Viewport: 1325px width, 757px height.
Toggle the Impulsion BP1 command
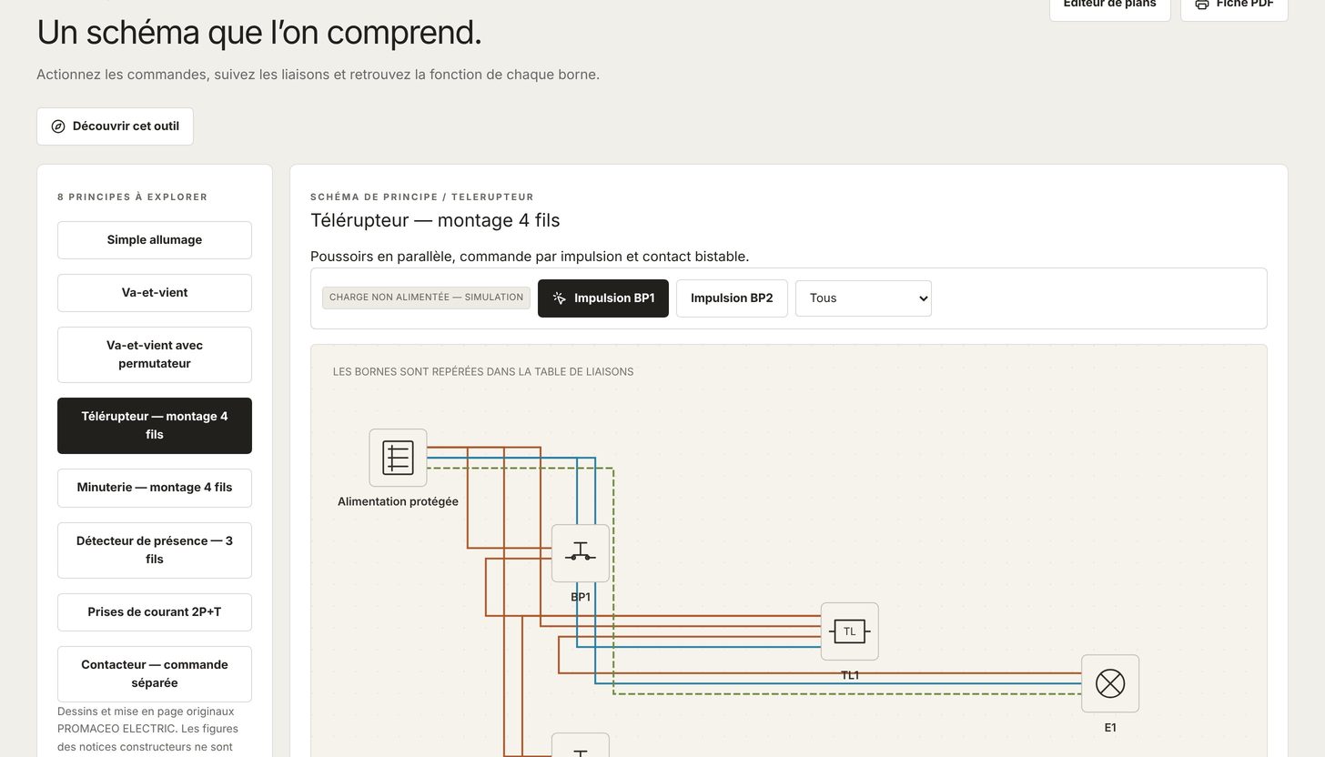tap(603, 298)
